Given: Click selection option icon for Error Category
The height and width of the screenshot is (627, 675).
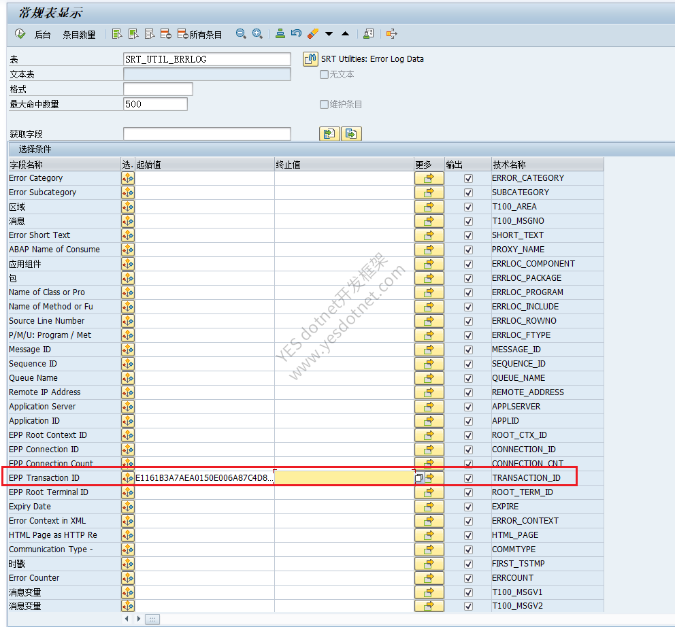Looking at the screenshot, I should (x=128, y=178).
